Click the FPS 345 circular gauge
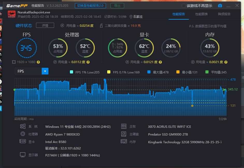Image resolution: width=244 pixels, height=168 pixels. (27, 48)
